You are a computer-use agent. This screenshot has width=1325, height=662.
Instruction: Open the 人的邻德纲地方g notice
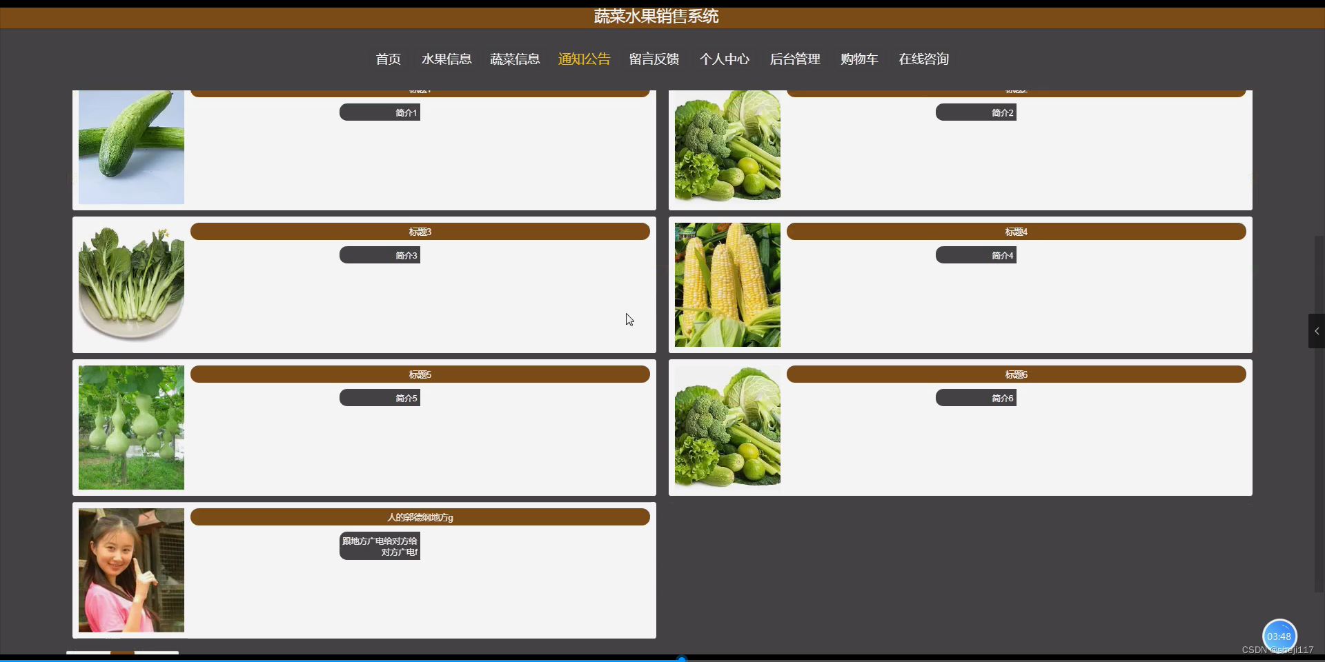(x=420, y=517)
